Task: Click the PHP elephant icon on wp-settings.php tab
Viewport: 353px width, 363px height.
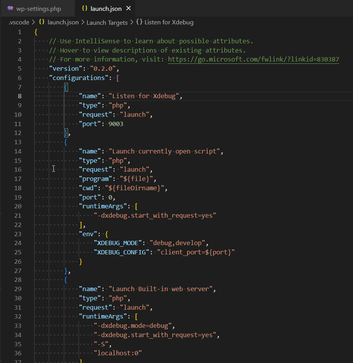Action: click(10, 9)
